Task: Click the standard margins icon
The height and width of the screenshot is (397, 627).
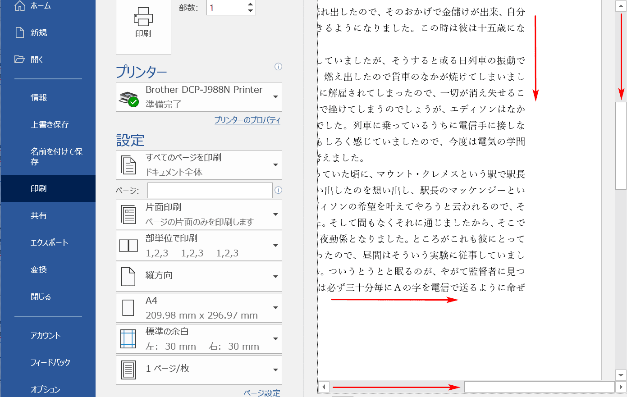Action: 128,339
